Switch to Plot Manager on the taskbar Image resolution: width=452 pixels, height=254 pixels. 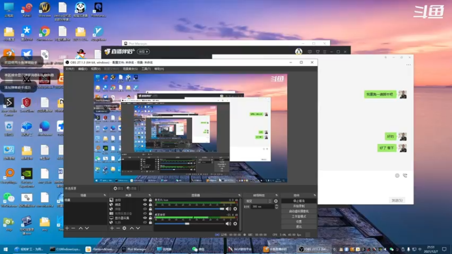[134, 249]
